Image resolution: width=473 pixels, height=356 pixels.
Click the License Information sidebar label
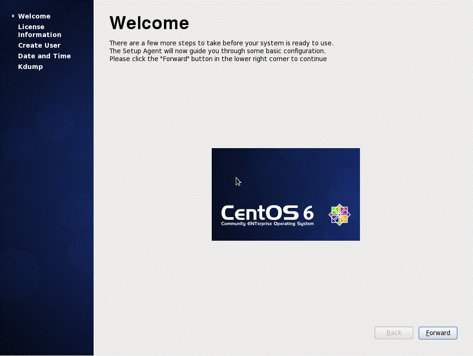[x=39, y=31]
